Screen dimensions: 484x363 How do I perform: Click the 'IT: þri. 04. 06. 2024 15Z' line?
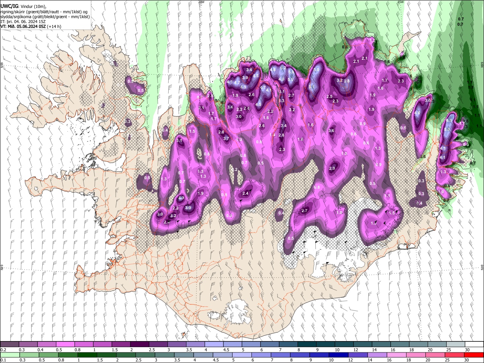point(23,22)
